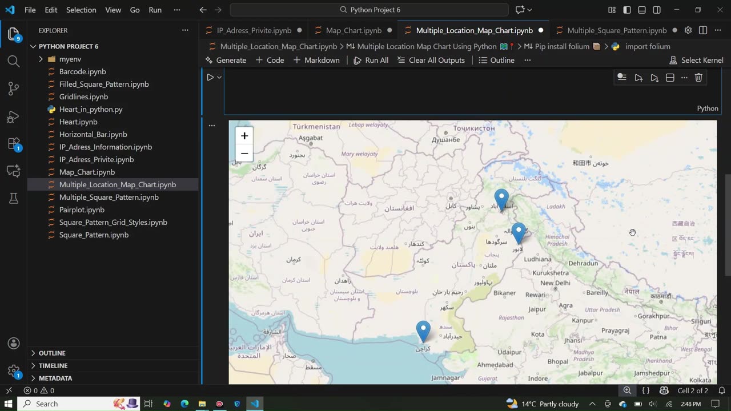Open the Extensions view
This screenshot has height=411, width=731.
click(14, 143)
